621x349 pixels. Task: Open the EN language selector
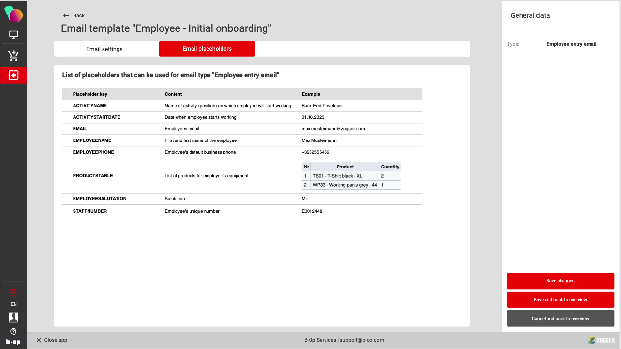tap(14, 304)
